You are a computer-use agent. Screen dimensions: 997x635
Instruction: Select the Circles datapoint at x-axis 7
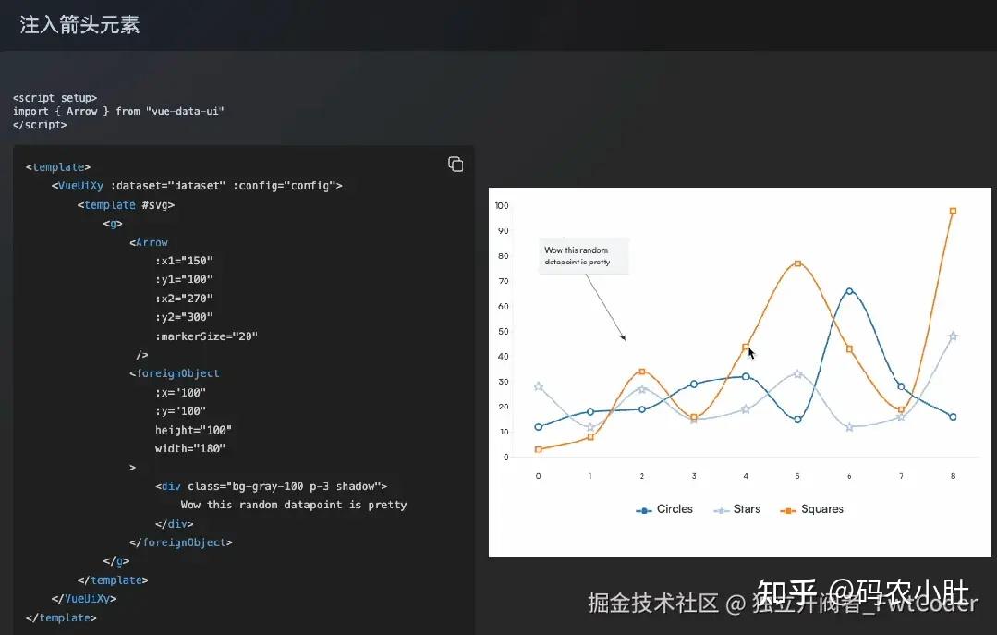[901, 386]
